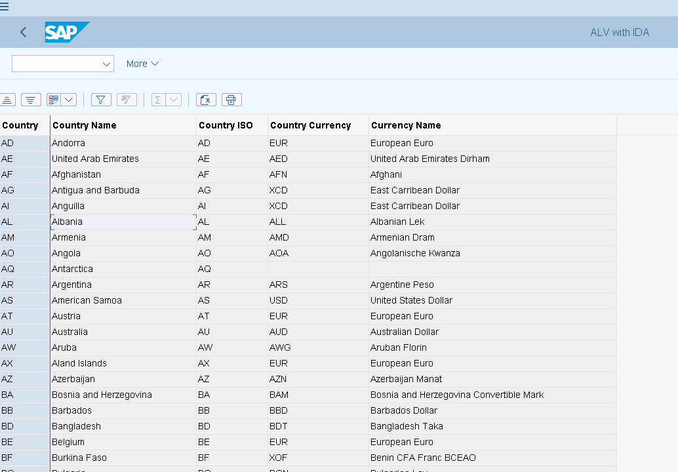This screenshot has height=472, width=678.
Task: Sort rows in descending order
Action: [x=31, y=100]
